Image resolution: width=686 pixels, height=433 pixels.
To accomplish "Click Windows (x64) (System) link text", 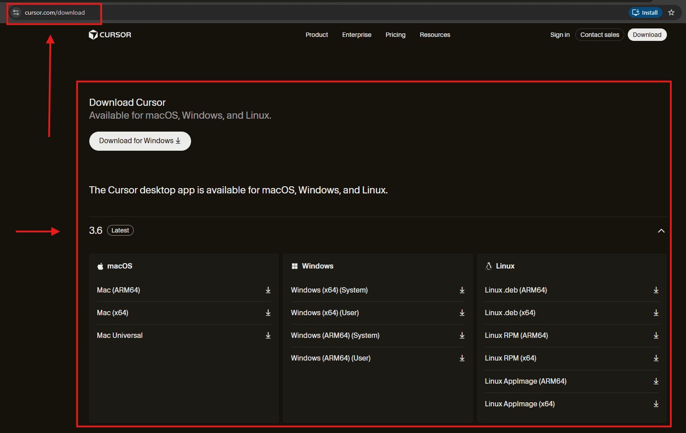I will (329, 290).
